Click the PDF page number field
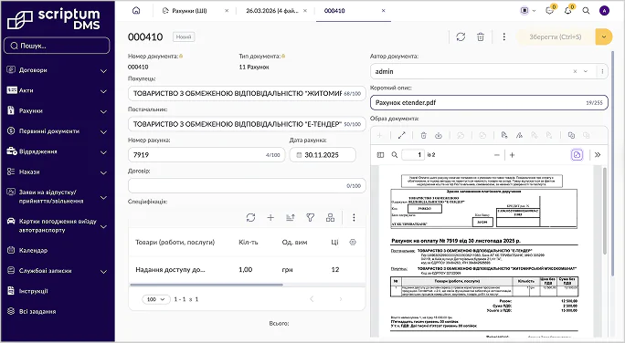The height and width of the screenshot is (343, 625). 413,155
